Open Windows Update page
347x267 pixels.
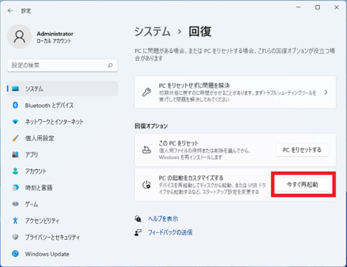point(47,254)
